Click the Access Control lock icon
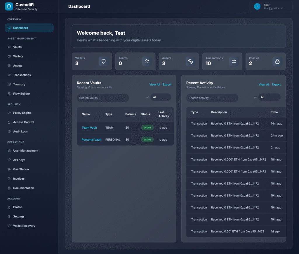Screen dimensions: 299x254 pos(9,122)
